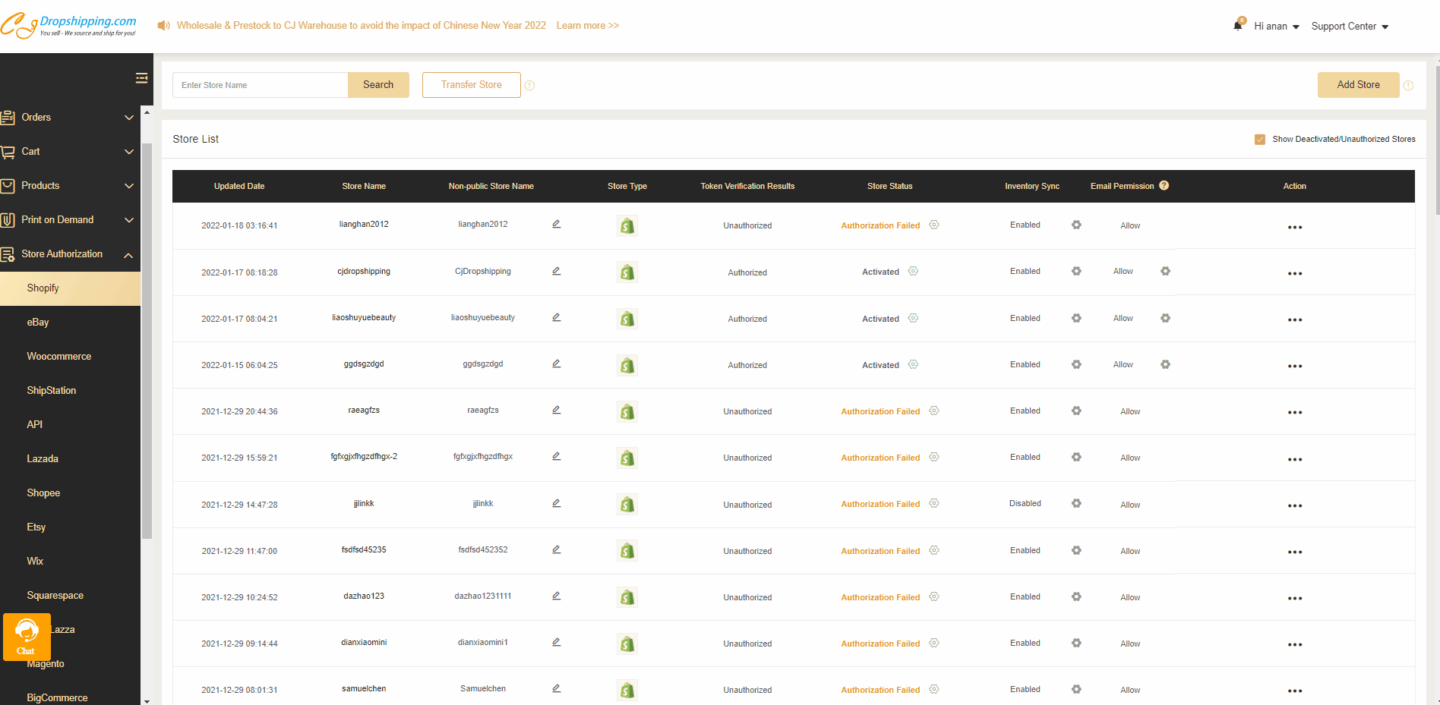Click the Enter Store Name input field
This screenshot has width=1440, height=705.
pos(260,84)
